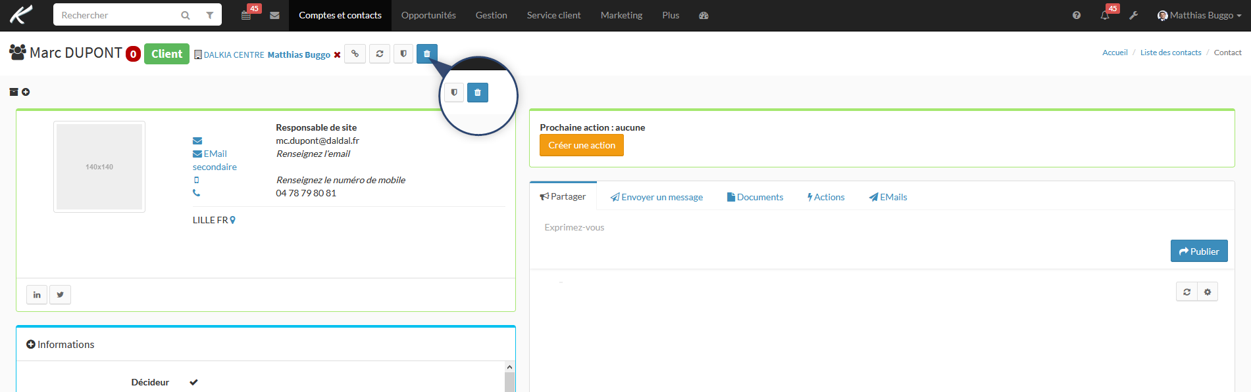This screenshot has height=392, width=1251.
Task: Open Comptes et contacts menu
Action: point(340,15)
